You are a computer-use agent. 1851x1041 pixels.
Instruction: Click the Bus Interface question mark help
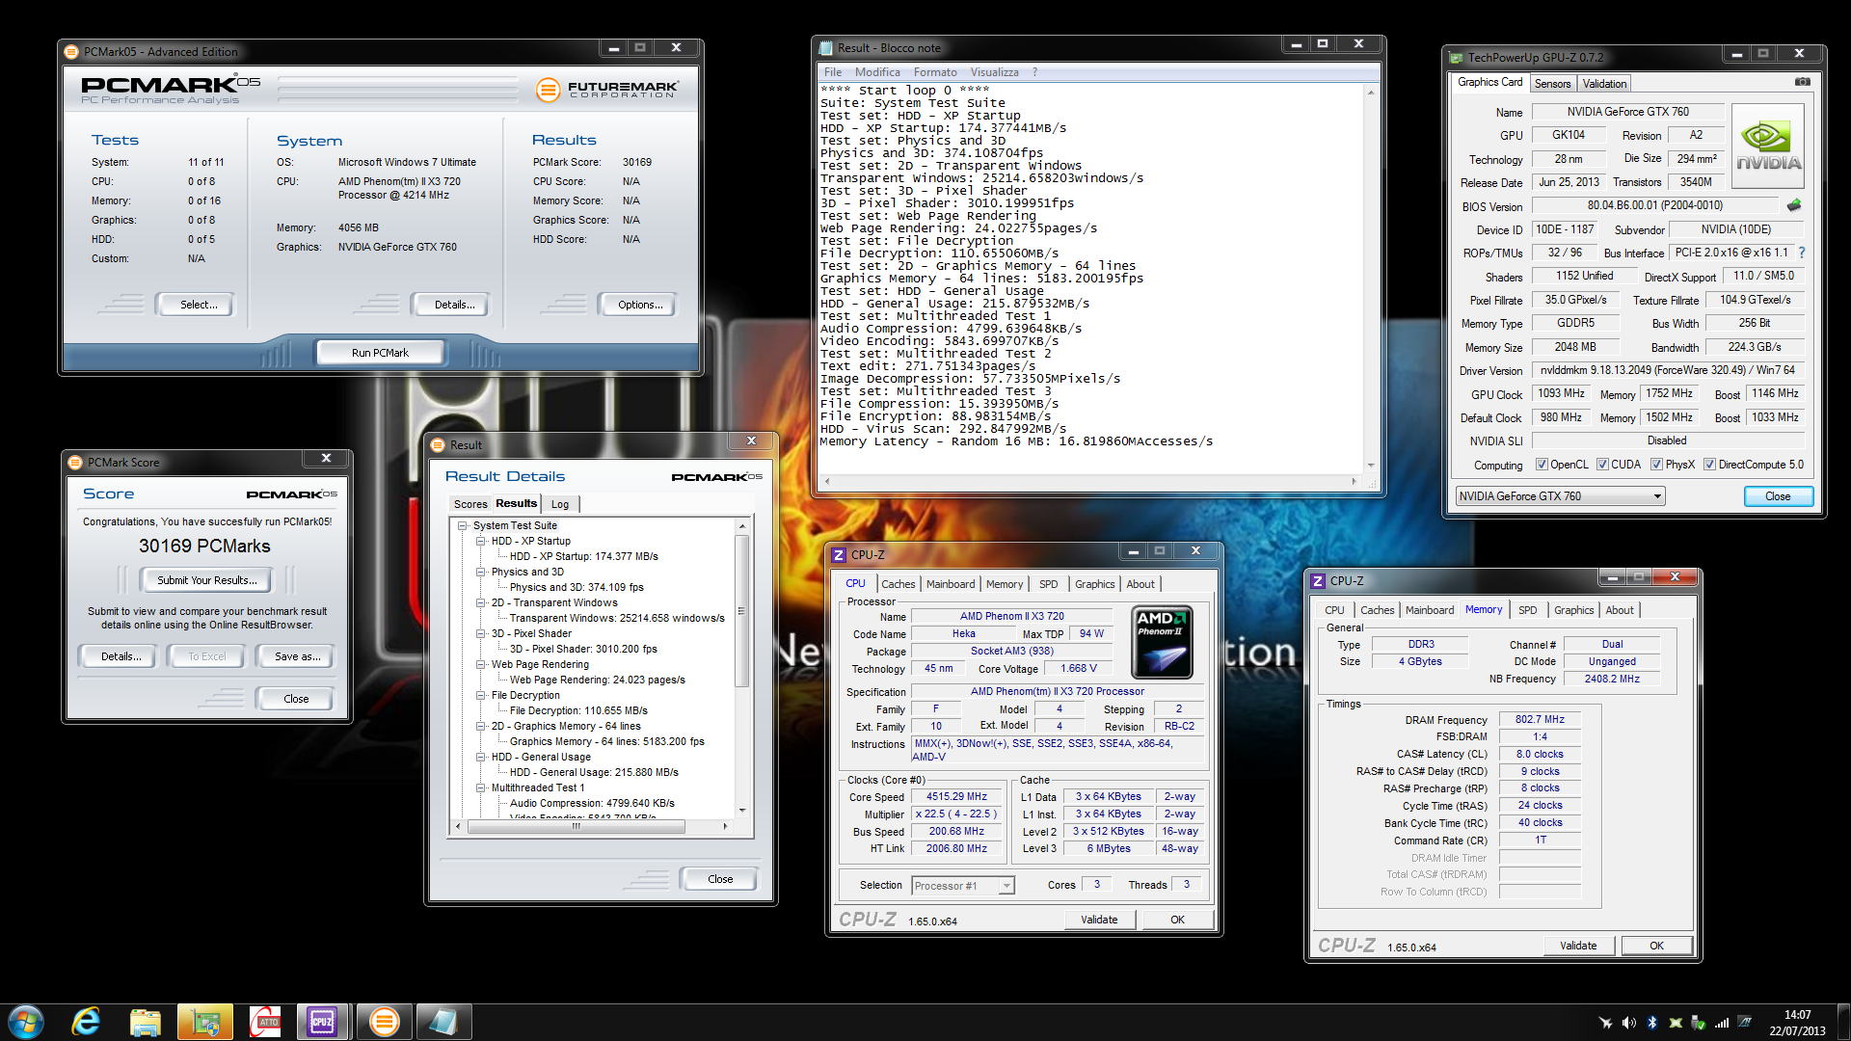(x=1801, y=253)
